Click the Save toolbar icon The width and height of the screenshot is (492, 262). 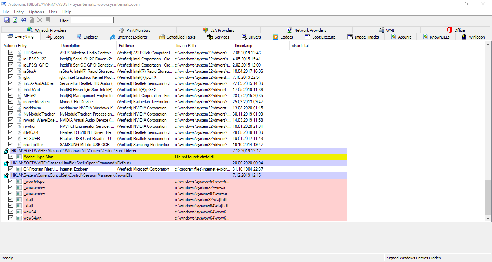click(x=7, y=21)
